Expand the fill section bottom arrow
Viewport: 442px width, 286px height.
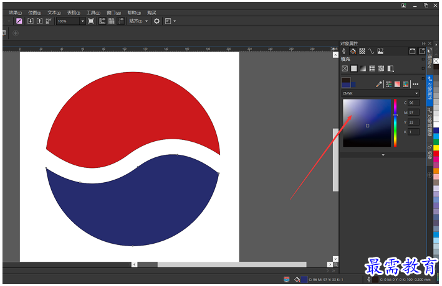pos(383,155)
